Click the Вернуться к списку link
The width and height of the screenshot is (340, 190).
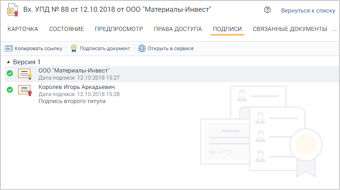click(x=308, y=11)
